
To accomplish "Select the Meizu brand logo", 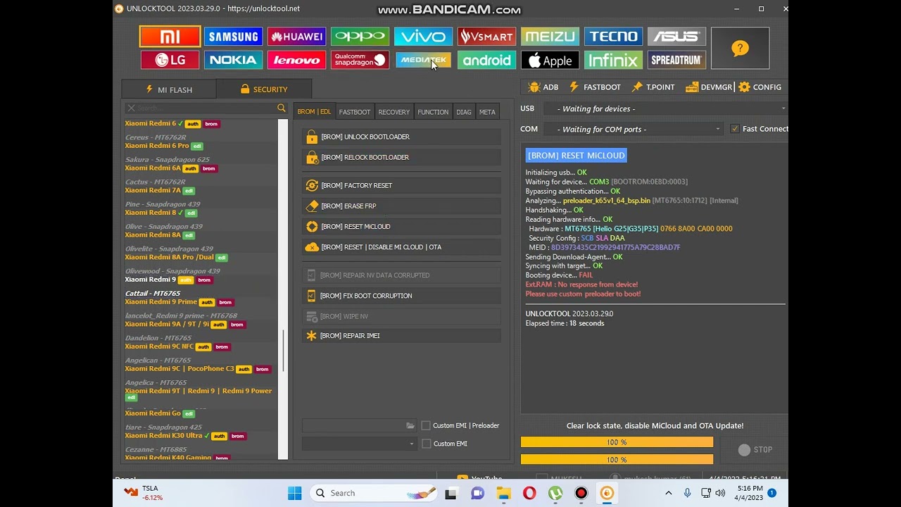I will coord(550,37).
